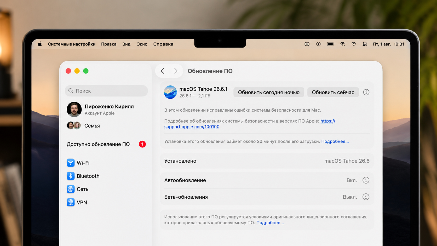Open the date and time Пт, 1 авг. 10:31
Screen dimensions: 437x246
388,44
